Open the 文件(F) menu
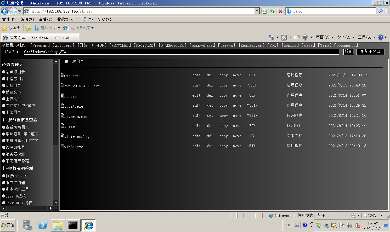 tap(9, 19)
